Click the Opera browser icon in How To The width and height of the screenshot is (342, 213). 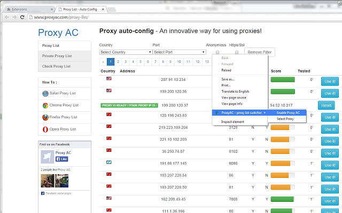tap(45, 129)
